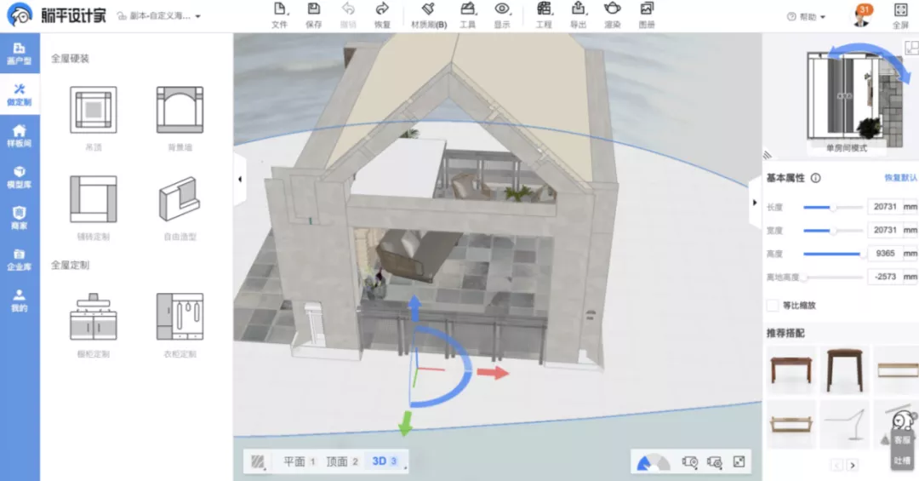Open the 商家 sidebar tab
Viewport: 919px width, 481px height.
(x=20, y=218)
